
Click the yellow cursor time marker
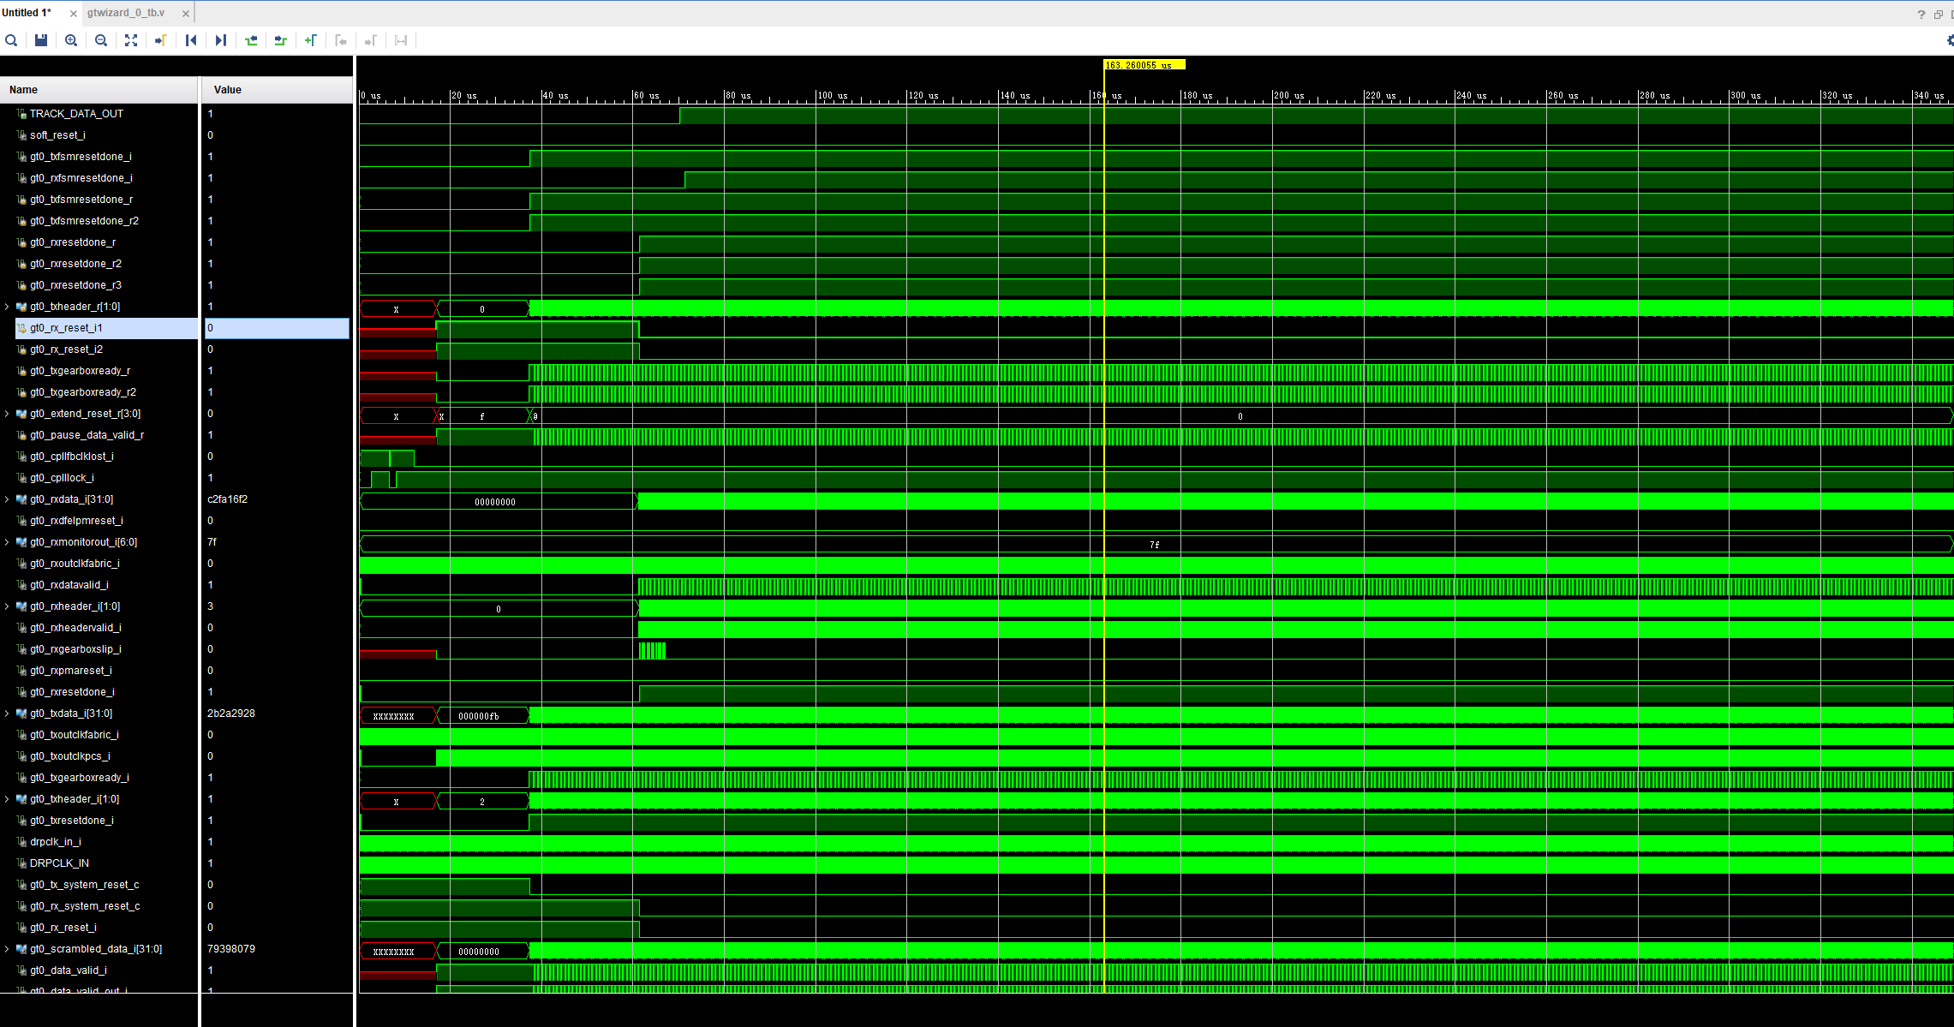pyautogui.click(x=1144, y=65)
